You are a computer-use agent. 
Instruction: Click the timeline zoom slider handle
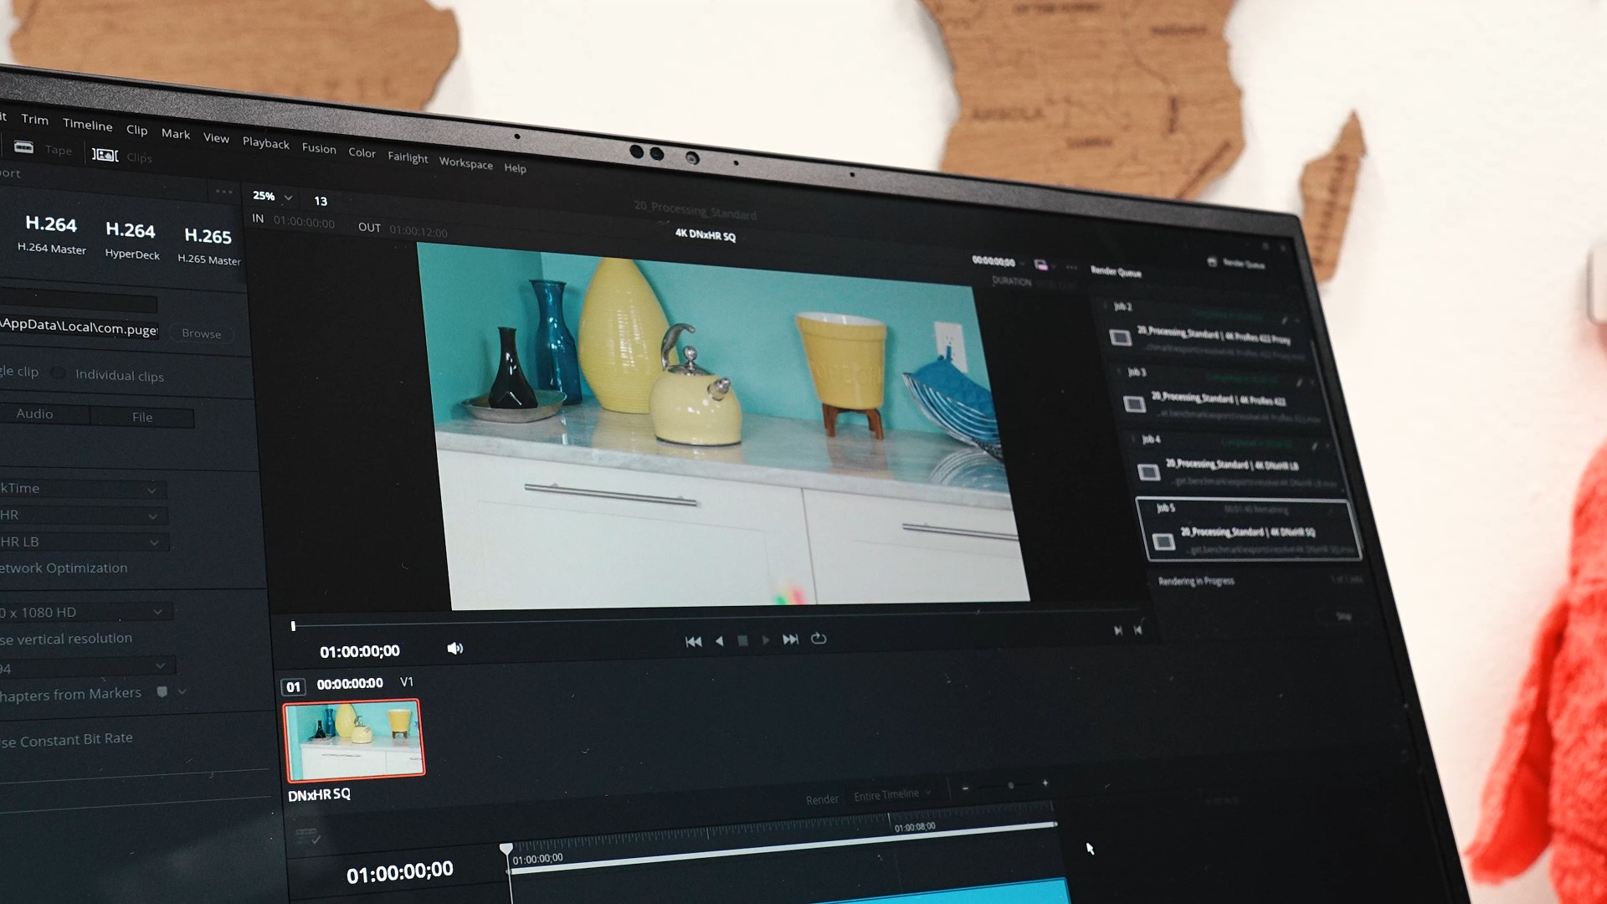[x=1011, y=785]
